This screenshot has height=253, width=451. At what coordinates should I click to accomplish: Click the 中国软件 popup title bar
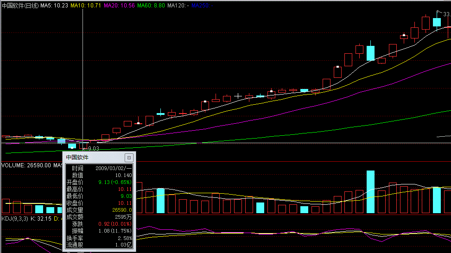click(x=93, y=158)
